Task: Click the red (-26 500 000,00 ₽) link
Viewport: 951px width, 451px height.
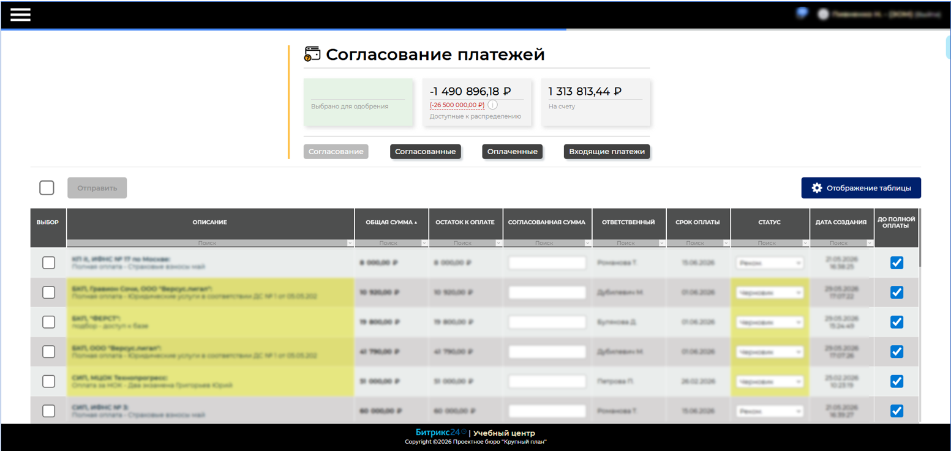Action: click(x=457, y=105)
